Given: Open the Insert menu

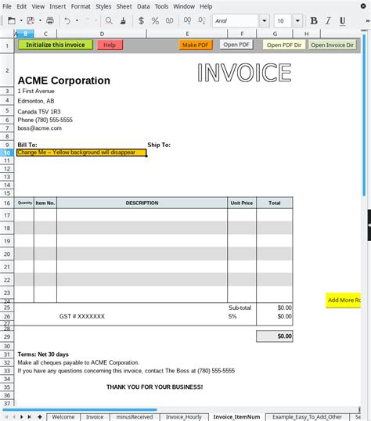Looking at the screenshot, I should [57, 6].
